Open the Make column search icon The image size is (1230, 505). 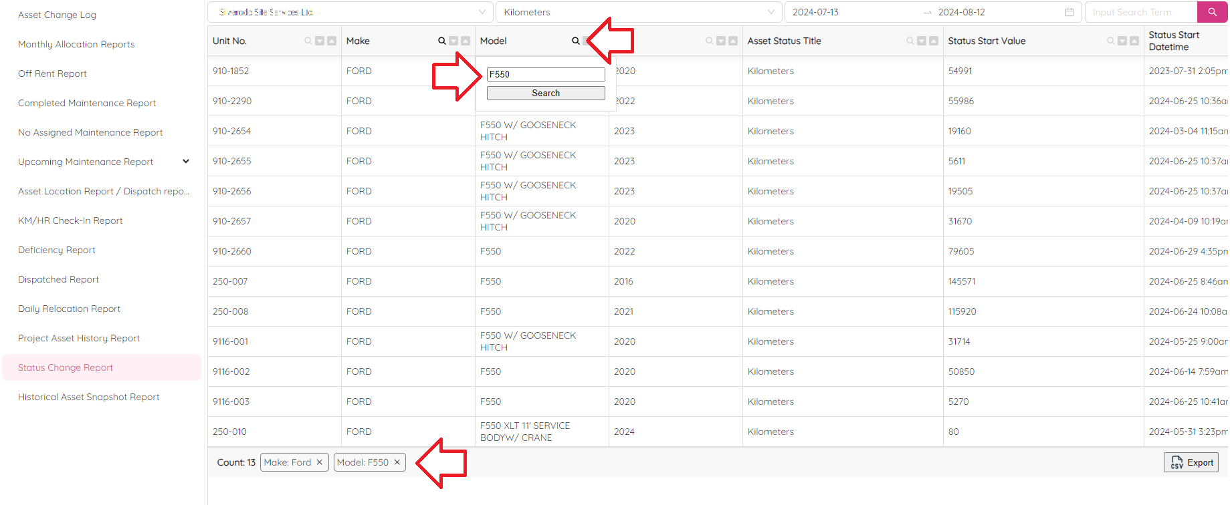point(441,41)
